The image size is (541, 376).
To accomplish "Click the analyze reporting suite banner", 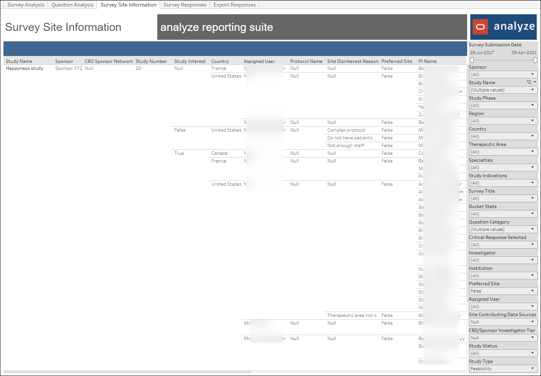I will (312, 27).
